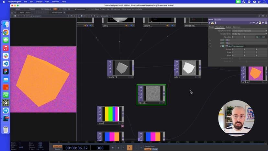The width and height of the screenshot is (268, 151).
Task: Open Visual Studio Code from the dock
Action: (x=6, y=64)
